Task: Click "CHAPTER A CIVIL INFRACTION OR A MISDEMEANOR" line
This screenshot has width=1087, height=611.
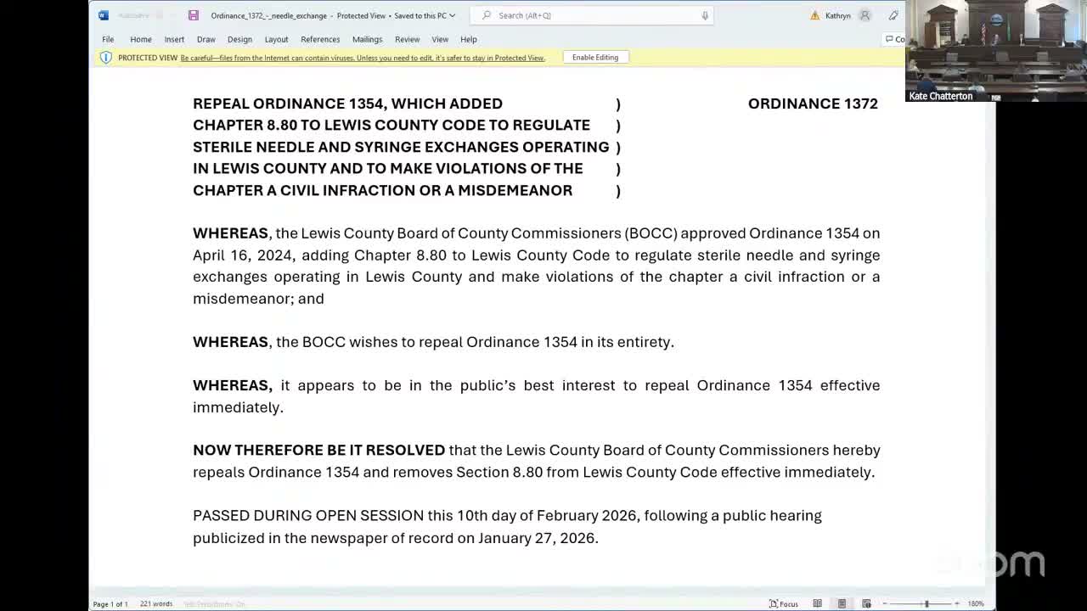Action: (383, 190)
